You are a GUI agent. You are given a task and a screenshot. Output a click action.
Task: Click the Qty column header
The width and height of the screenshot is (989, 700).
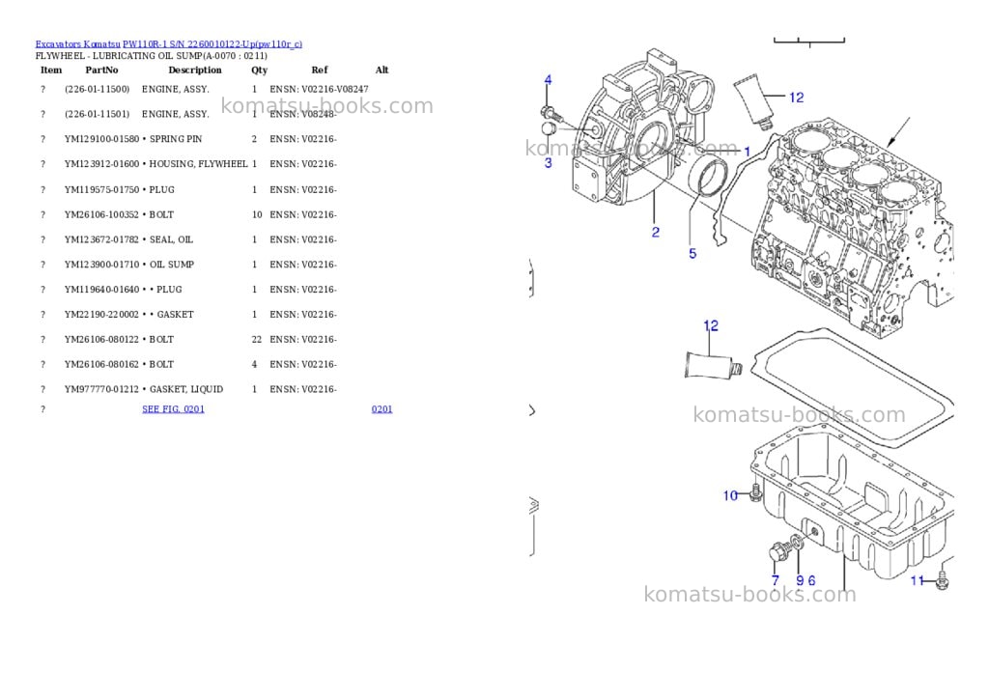[x=259, y=70]
